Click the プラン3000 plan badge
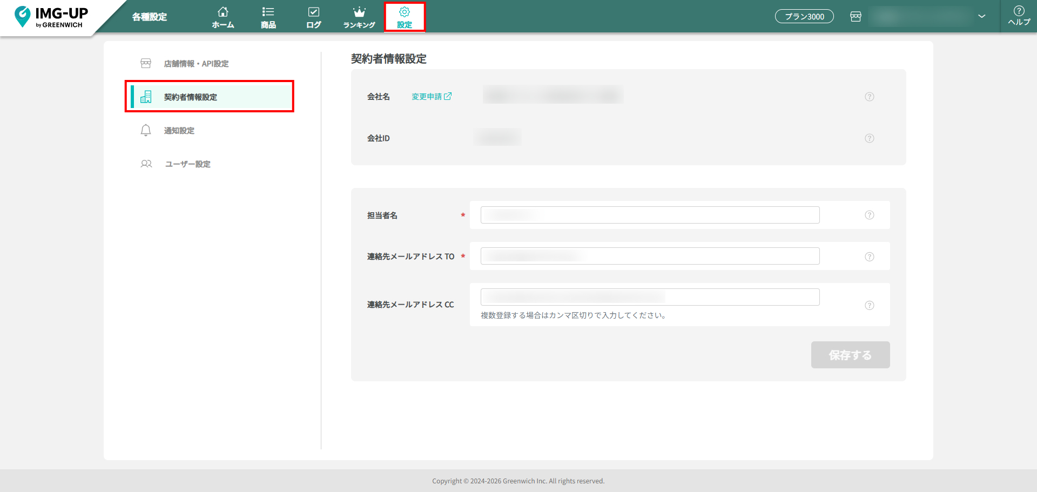Viewport: 1037px width, 492px height. pos(804,17)
